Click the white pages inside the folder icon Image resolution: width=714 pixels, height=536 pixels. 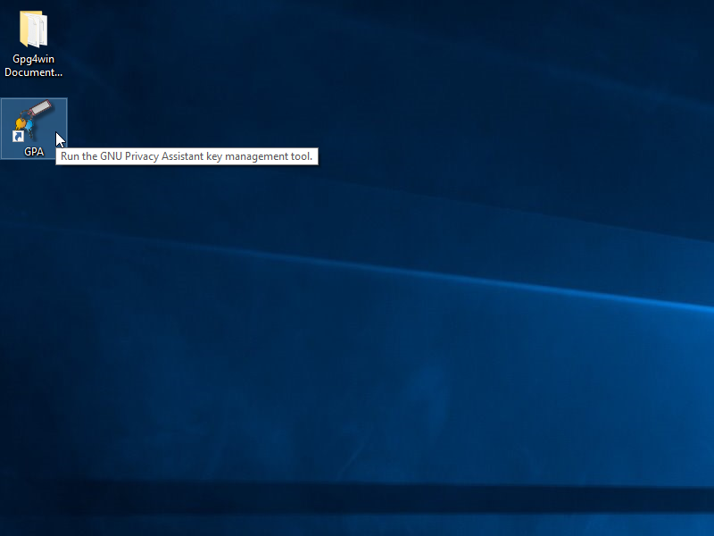tap(38, 29)
